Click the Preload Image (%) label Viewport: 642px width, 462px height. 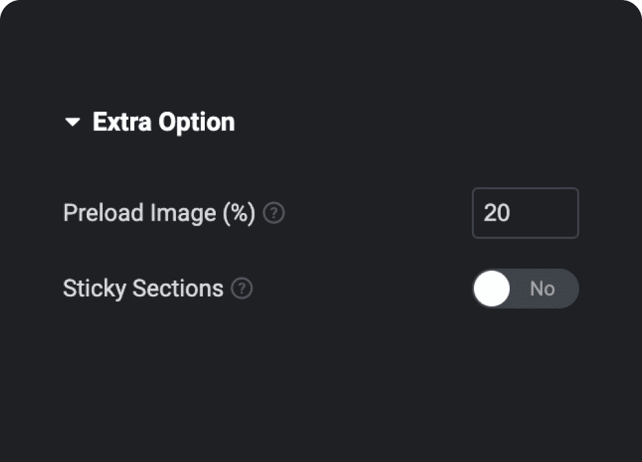tap(159, 212)
